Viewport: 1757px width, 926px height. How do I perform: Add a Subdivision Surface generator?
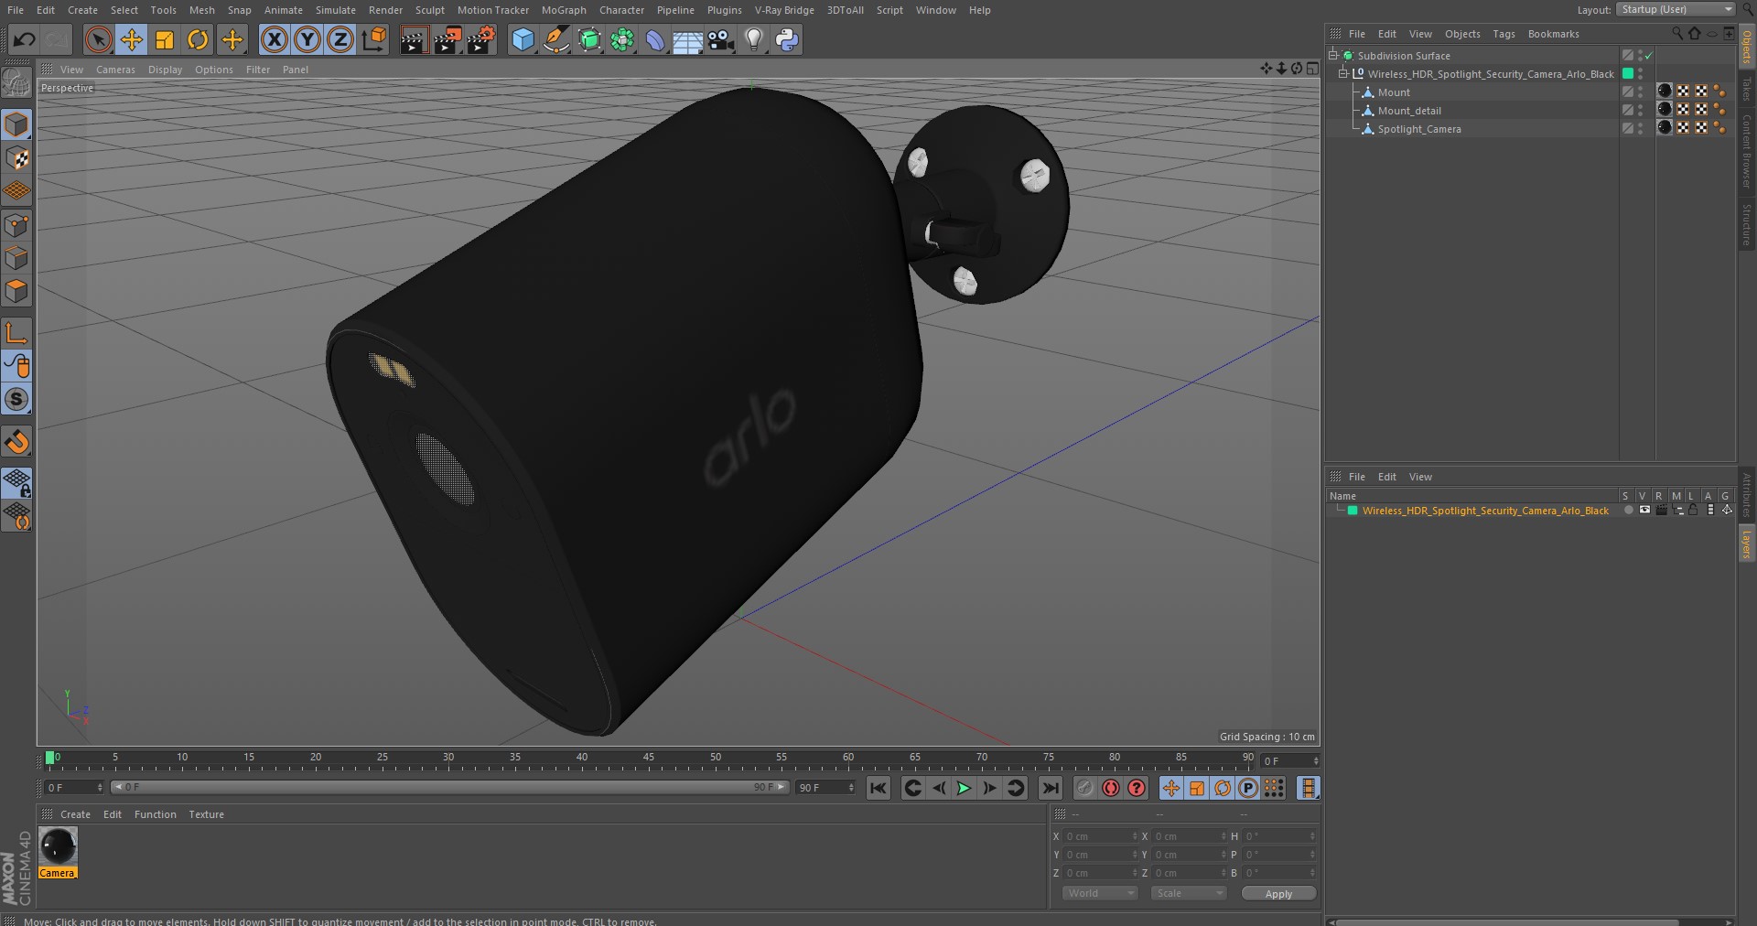[x=589, y=39]
